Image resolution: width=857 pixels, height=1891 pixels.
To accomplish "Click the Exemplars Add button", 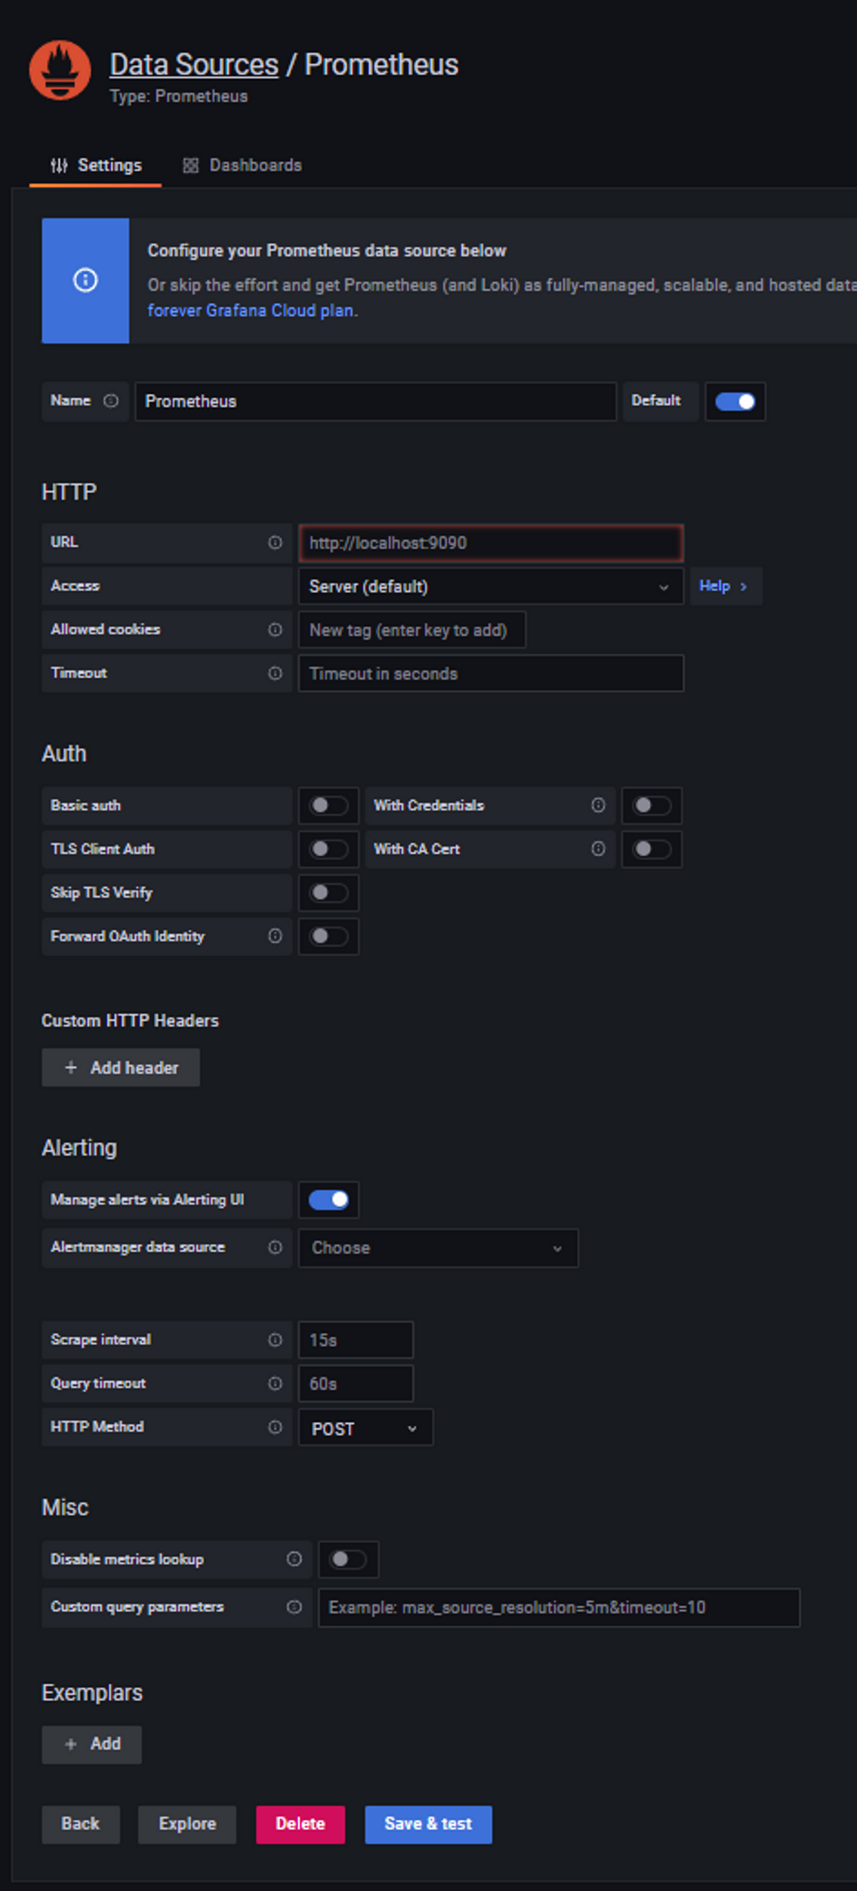I will (92, 1744).
